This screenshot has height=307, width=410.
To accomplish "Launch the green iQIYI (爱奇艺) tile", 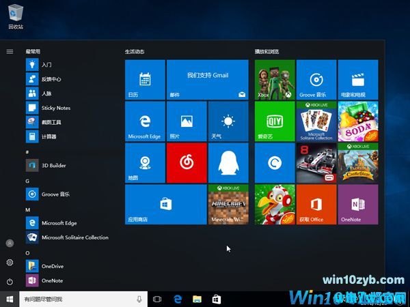I will (275, 121).
